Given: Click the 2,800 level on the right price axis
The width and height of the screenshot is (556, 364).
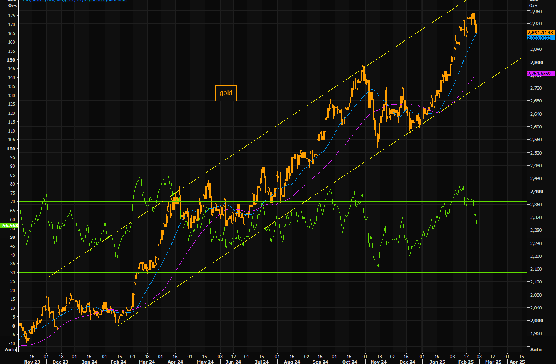Looking at the screenshot, I should [536, 62].
